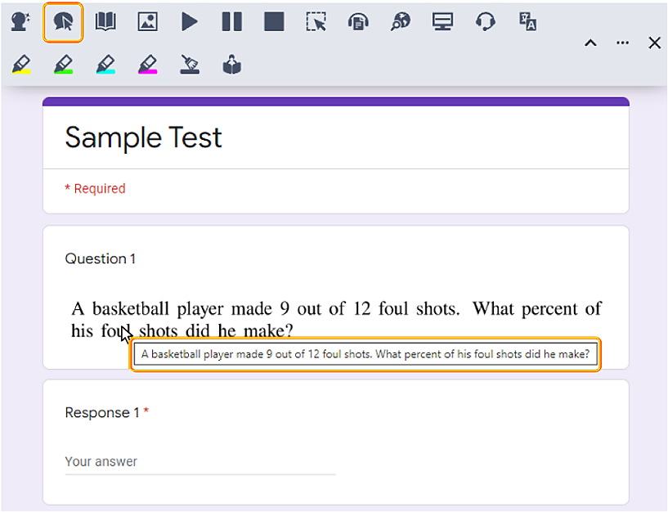Toggle the Screen Masking monitor icon
The image size is (668, 512).
(442, 21)
